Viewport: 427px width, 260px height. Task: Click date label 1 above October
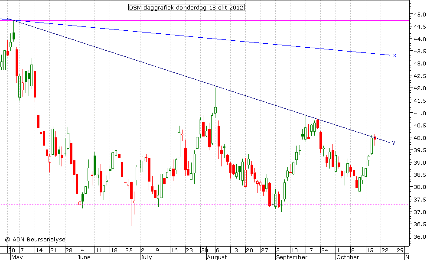point(338,250)
